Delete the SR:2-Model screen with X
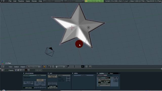 (62, 1)
